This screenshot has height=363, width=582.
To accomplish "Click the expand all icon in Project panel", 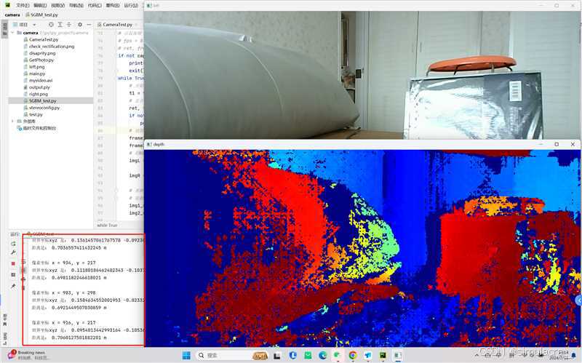I will pyautogui.click(x=60, y=25).
